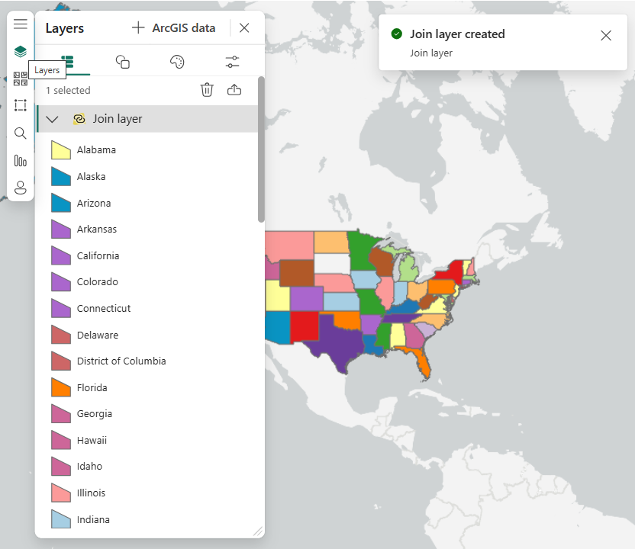Collapse the Join layer legend
635x549 pixels.
(x=53, y=119)
